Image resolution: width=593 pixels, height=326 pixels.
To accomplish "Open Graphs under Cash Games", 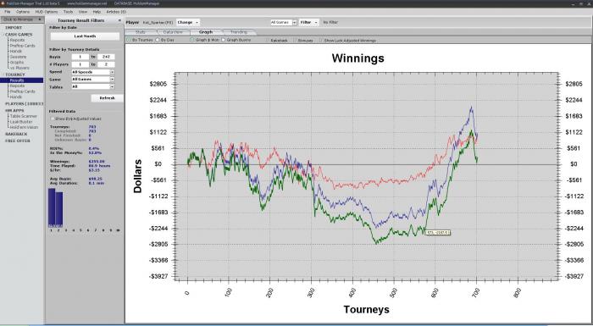I will [17, 63].
